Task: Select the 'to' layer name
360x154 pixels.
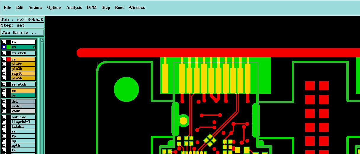Action: tap(23, 42)
